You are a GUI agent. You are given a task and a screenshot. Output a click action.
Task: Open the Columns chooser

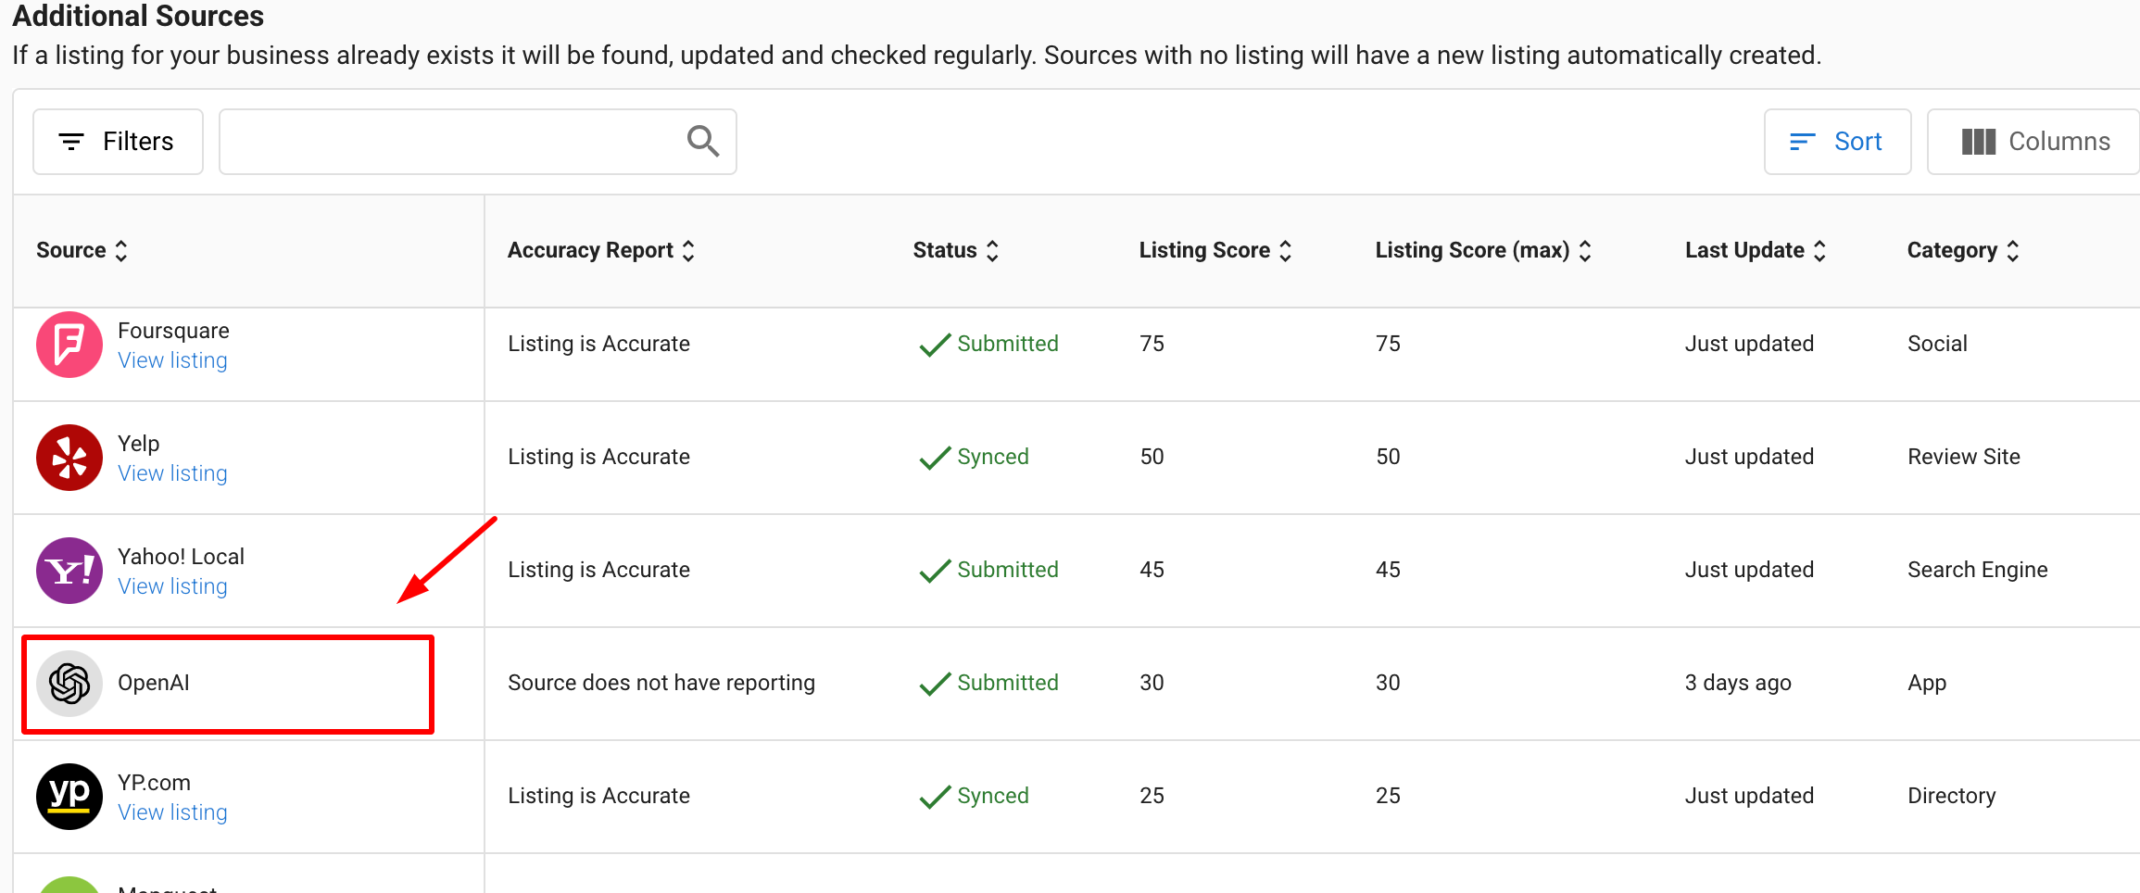pyautogui.click(x=2034, y=142)
